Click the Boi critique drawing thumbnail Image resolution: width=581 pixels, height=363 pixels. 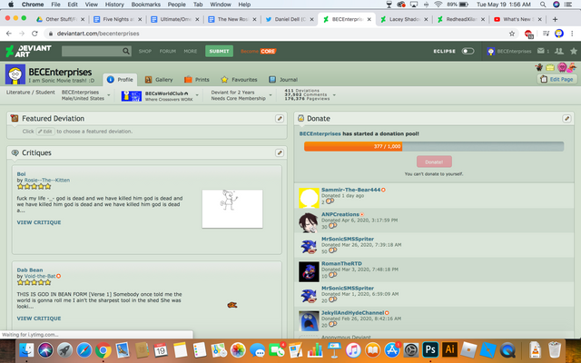232,209
